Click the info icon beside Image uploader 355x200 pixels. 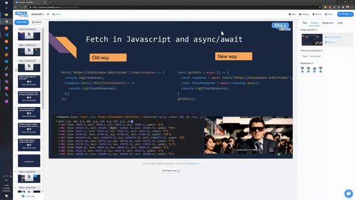click(x=316, y=29)
